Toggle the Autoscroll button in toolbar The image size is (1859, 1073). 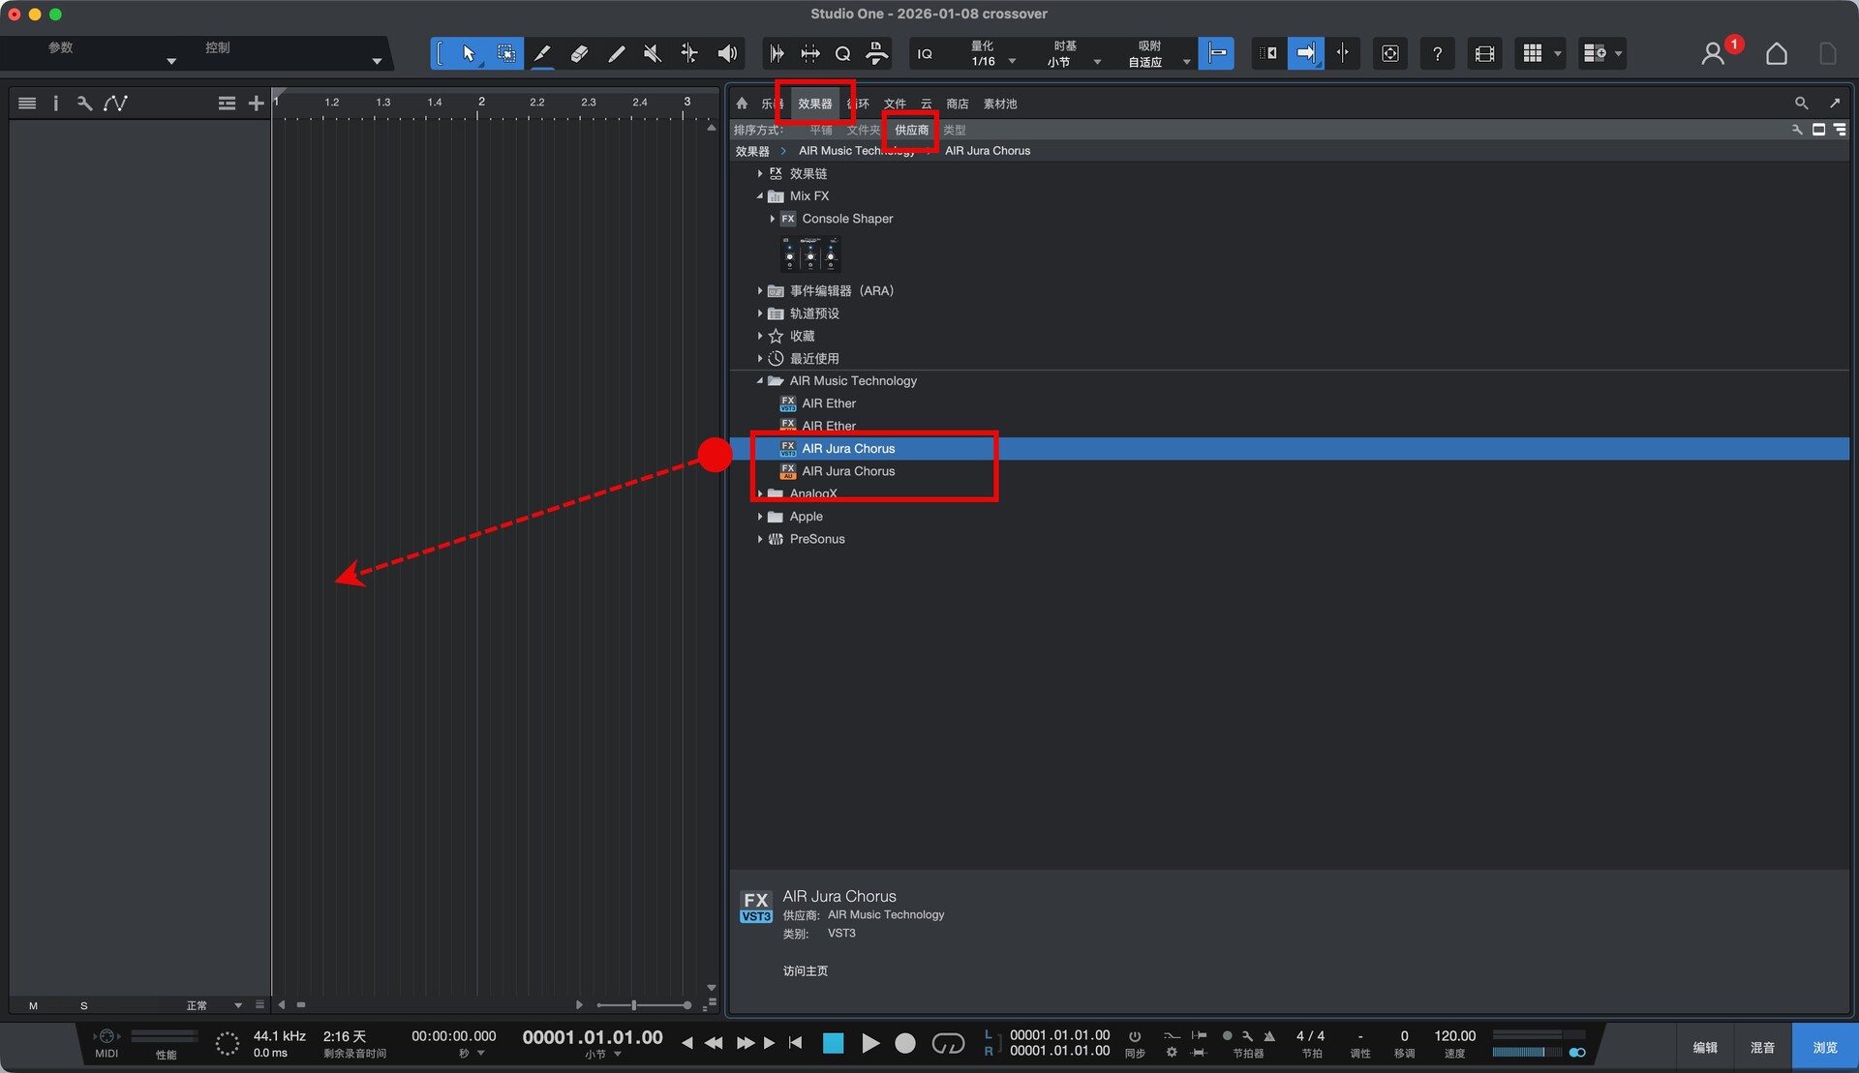[1305, 54]
